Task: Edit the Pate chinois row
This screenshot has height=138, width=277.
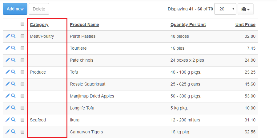Action: [x=8, y=60]
